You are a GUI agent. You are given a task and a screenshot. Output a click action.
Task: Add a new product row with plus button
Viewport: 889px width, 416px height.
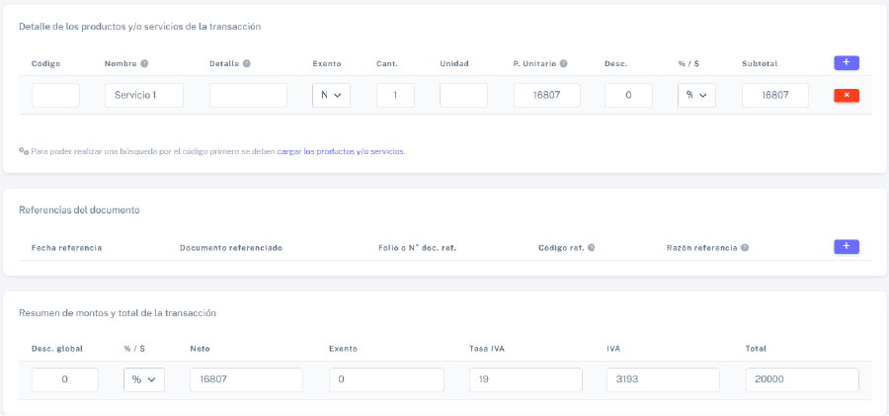(x=846, y=62)
